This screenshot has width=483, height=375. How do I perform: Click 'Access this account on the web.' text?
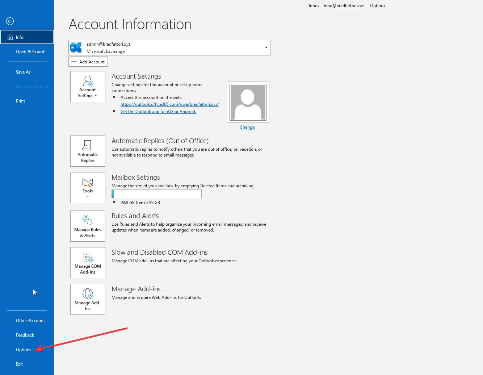pos(151,97)
